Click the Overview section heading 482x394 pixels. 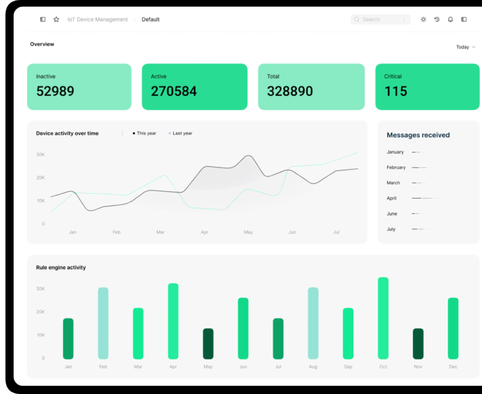(42, 44)
